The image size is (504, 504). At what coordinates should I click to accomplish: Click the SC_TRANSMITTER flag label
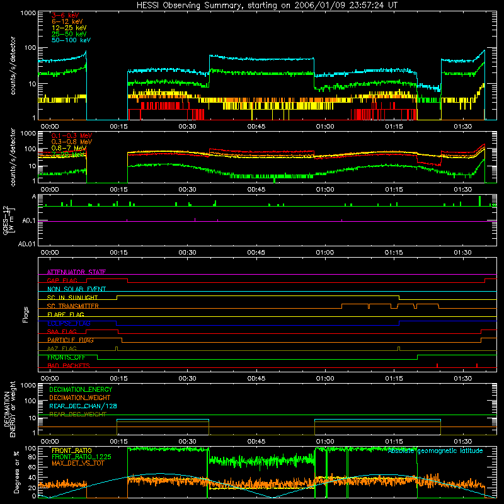[x=73, y=306]
